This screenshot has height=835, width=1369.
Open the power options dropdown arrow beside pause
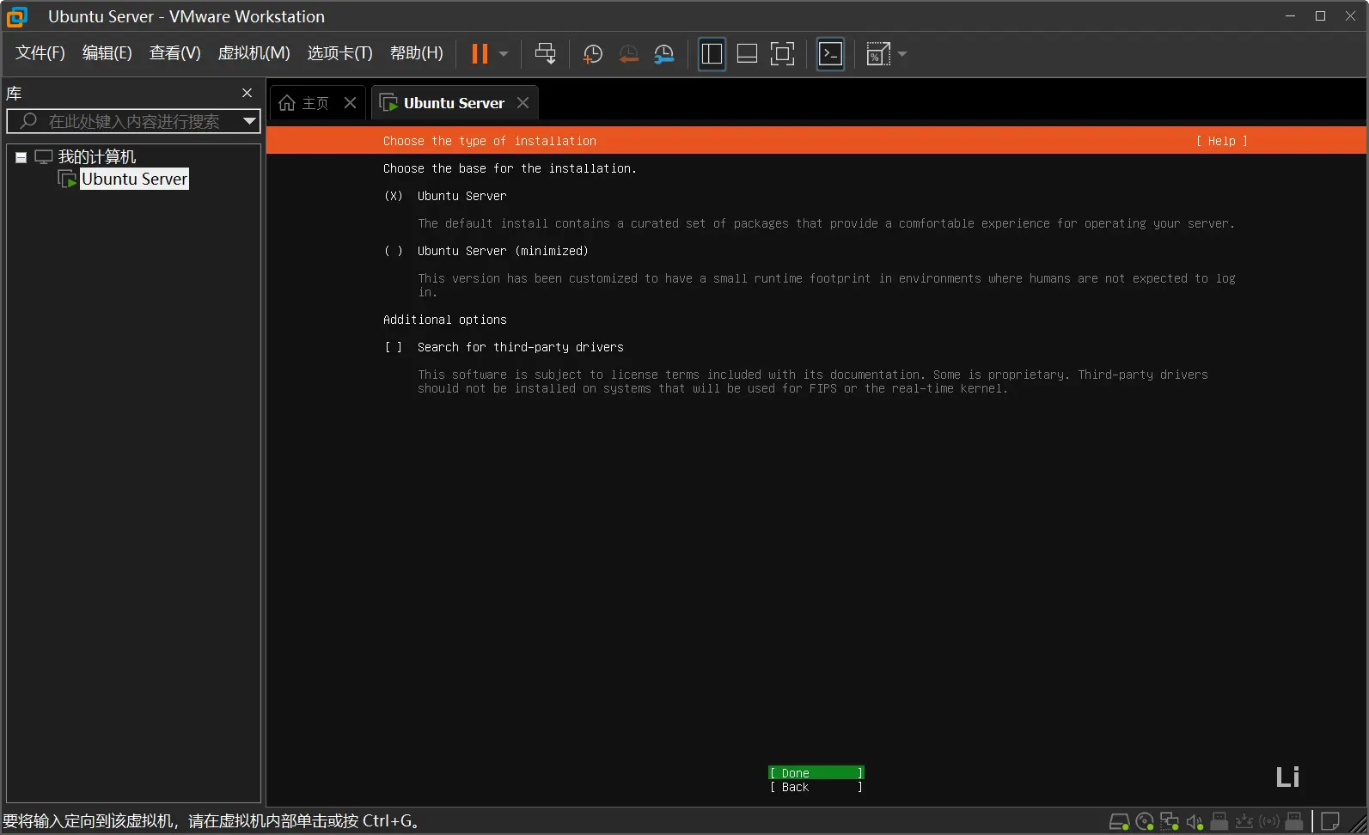pyautogui.click(x=504, y=54)
